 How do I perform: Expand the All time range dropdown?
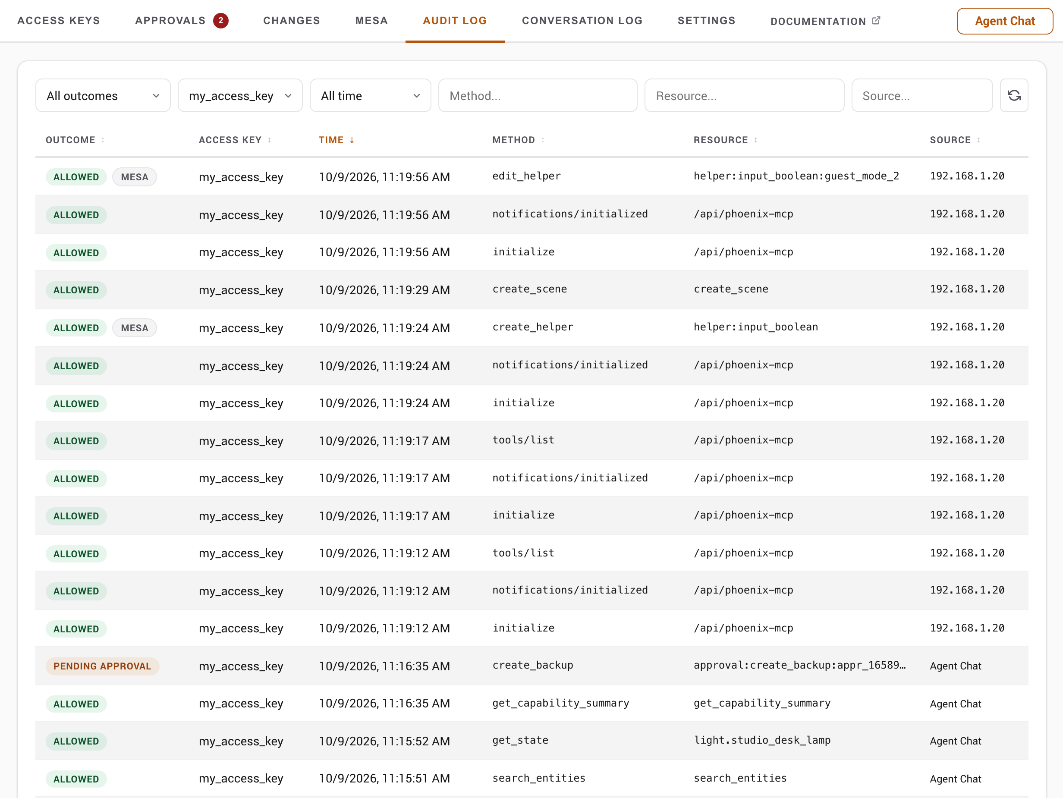370,96
